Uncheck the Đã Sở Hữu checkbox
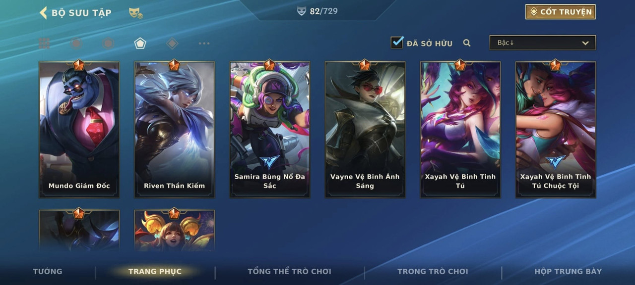The width and height of the screenshot is (635, 285). (397, 43)
